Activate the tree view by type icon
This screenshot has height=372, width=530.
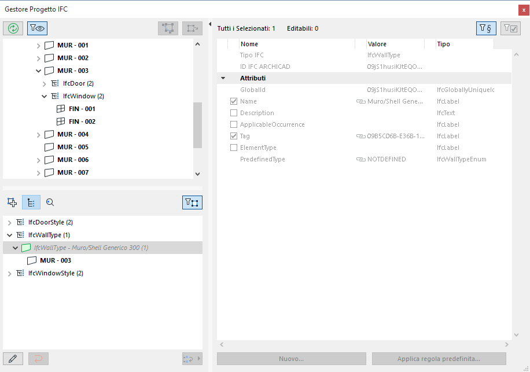click(31, 202)
